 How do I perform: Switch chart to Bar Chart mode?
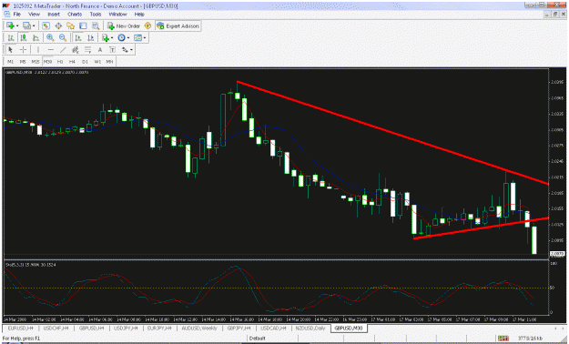tap(11, 37)
